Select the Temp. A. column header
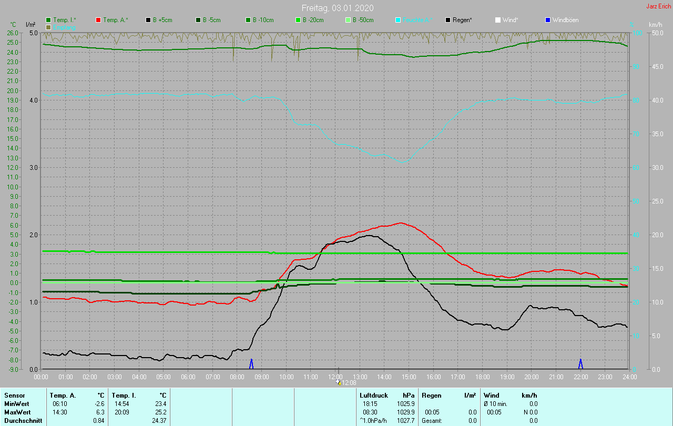The image size is (673, 426). (63, 395)
